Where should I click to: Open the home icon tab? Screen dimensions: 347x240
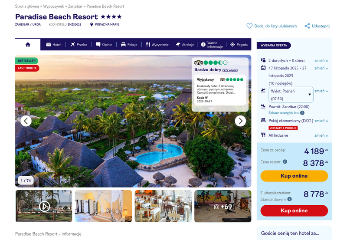[28, 45]
